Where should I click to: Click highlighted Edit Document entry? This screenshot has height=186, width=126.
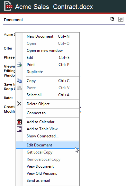[x=48, y=145]
